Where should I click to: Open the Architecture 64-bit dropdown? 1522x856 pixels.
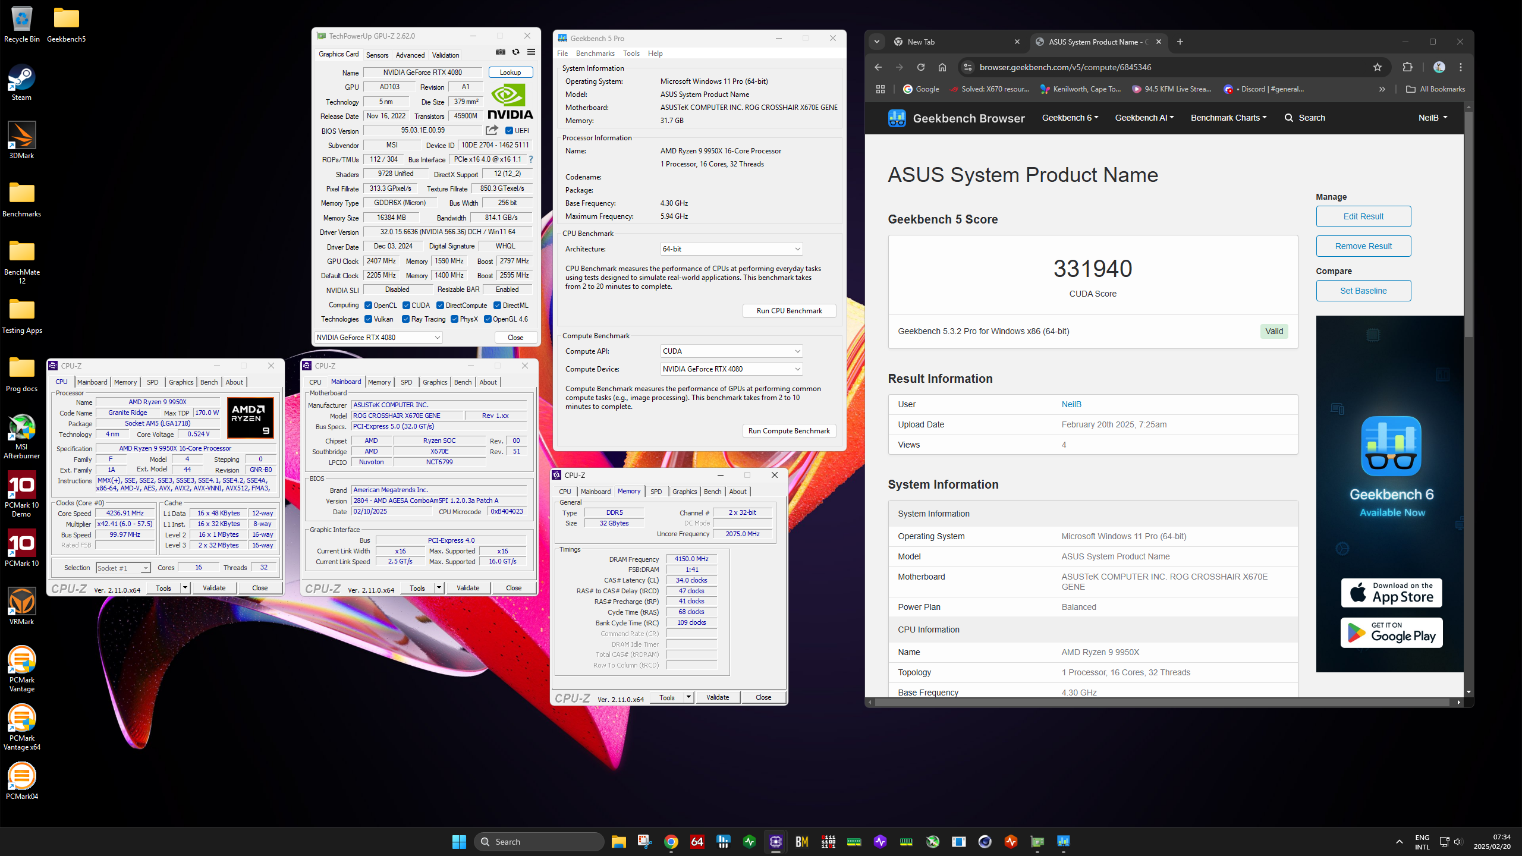pos(731,249)
